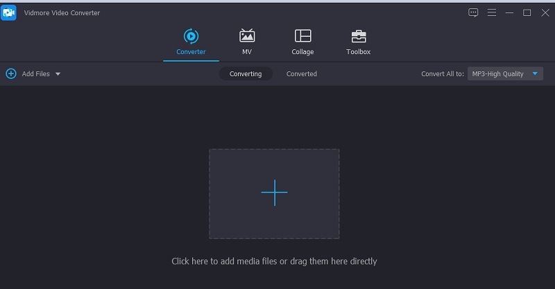Switch to the Converted tab

[301, 74]
